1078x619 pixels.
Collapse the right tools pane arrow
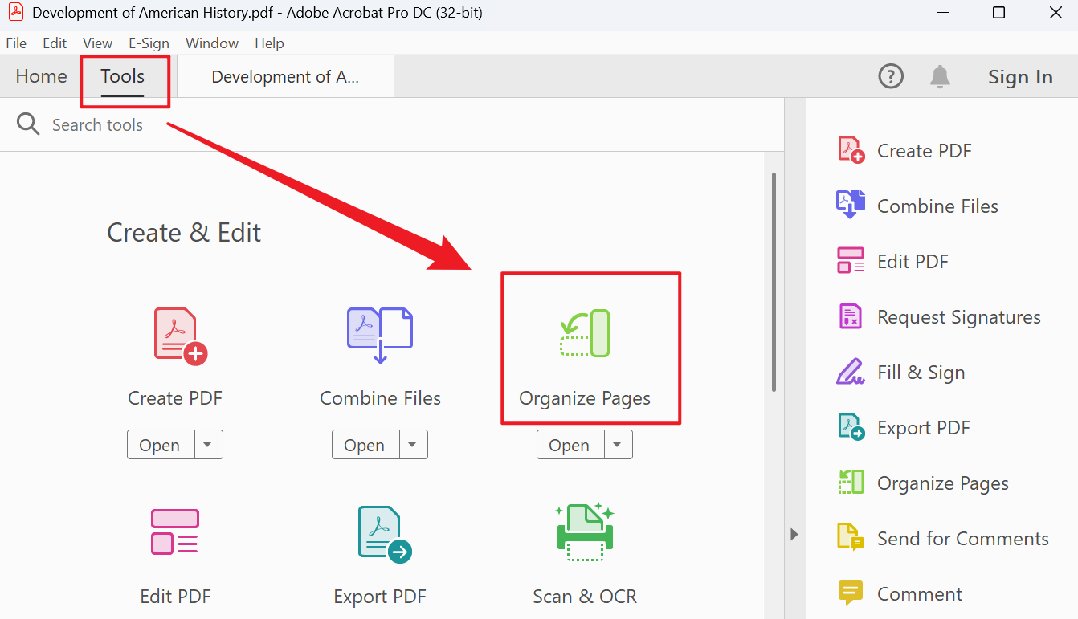(794, 534)
